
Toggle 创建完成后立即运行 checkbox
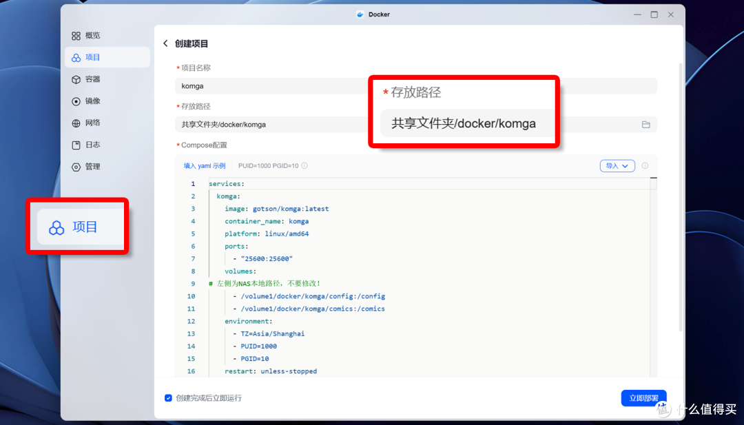pyautogui.click(x=168, y=397)
